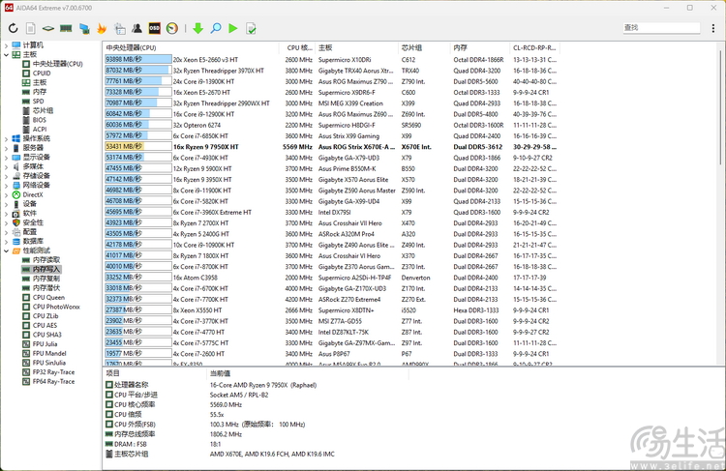Expand the 显示设备 tree node
Viewport: 726px width, 471px height.
tap(6, 157)
